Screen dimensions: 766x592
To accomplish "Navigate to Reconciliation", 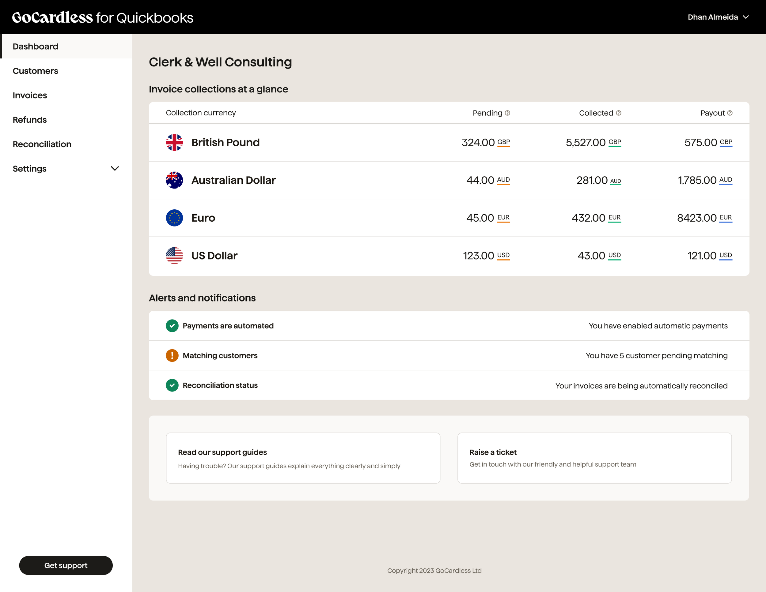I will (x=42, y=144).
